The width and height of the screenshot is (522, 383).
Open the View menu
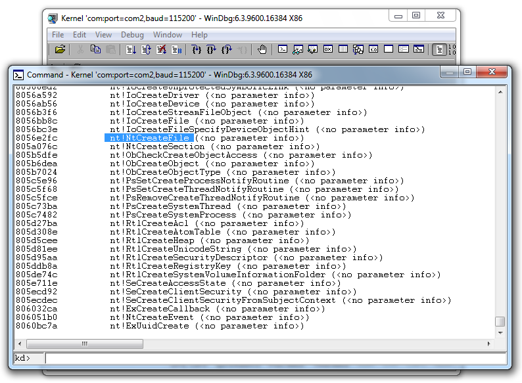coord(103,35)
